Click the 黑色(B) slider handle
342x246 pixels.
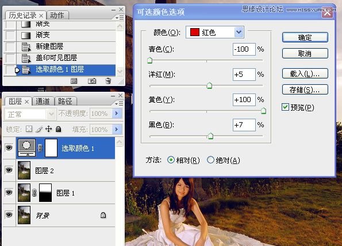[211, 136]
